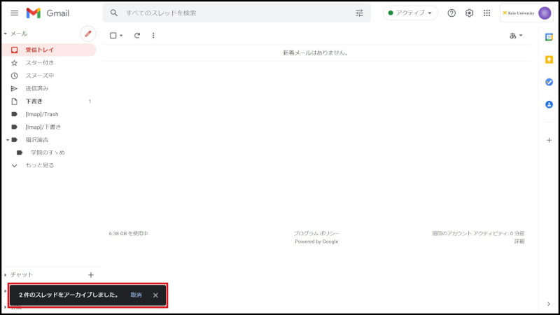560x315 pixels.
Task: Show search options filter icon
Action: [x=359, y=13]
